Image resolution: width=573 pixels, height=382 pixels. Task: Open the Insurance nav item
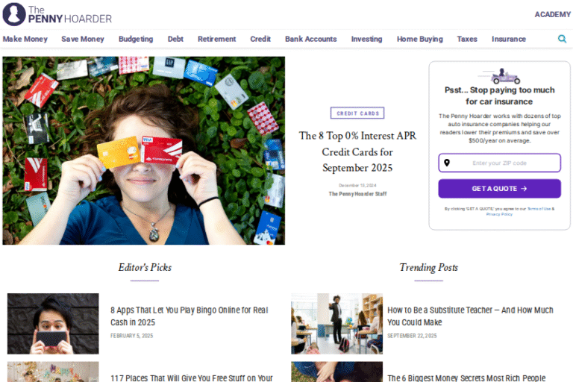click(x=508, y=39)
